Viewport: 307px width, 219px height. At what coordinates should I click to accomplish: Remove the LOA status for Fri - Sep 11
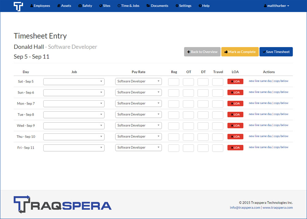pos(235,147)
